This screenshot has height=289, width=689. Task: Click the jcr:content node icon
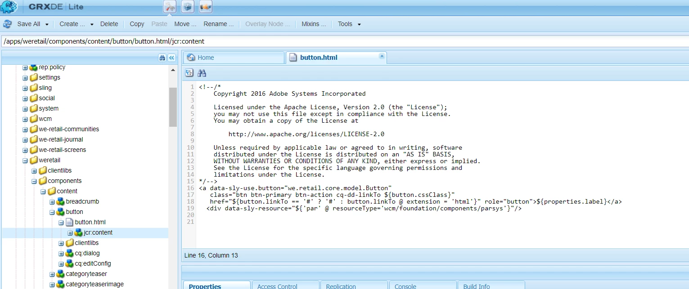point(79,232)
